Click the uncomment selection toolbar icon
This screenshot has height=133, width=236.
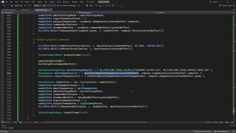click(109, 6)
